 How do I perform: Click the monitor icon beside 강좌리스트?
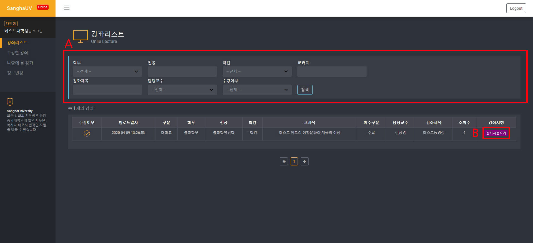81,37
